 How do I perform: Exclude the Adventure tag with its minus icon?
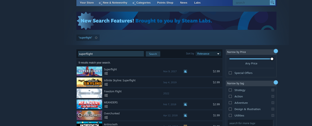[x=273, y=103]
